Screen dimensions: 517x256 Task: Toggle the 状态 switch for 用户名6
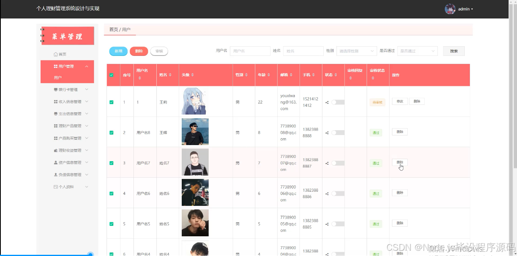(x=338, y=193)
